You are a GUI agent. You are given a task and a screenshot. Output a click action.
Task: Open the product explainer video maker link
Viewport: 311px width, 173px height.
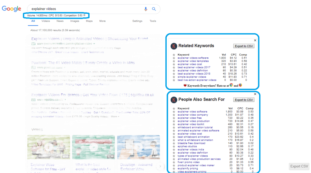[x=196, y=165]
